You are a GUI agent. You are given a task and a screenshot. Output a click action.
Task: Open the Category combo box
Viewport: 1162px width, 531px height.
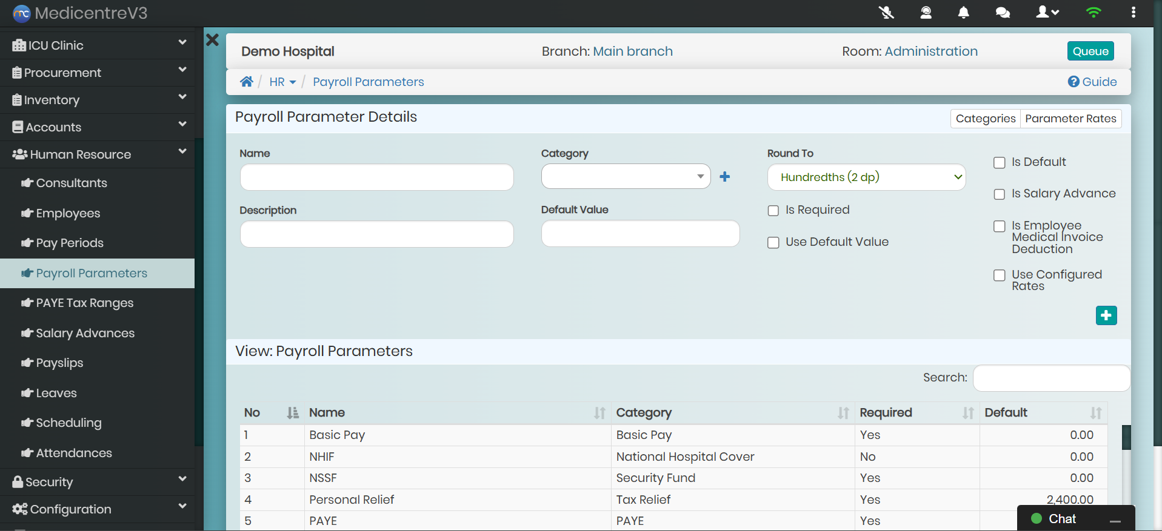[x=626, y=177]
